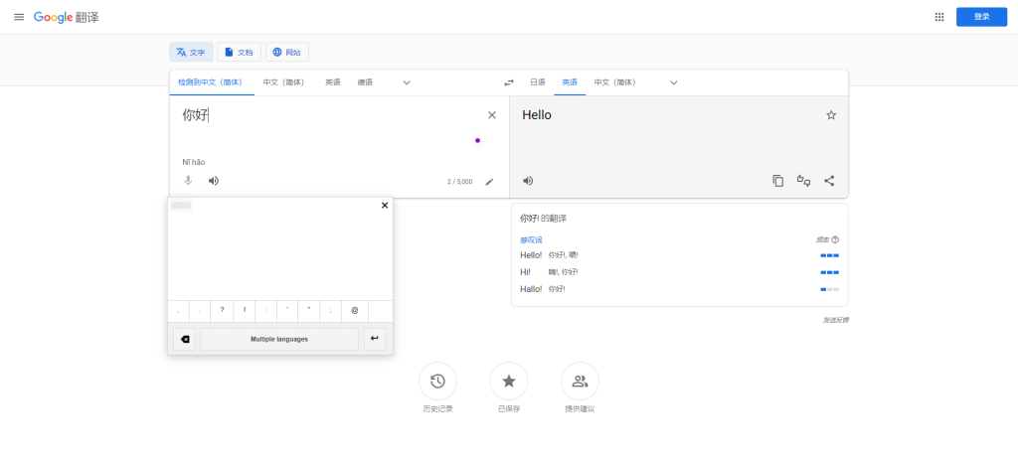Swap source and target languages
1018x467 pixels.
coord(509,82)
